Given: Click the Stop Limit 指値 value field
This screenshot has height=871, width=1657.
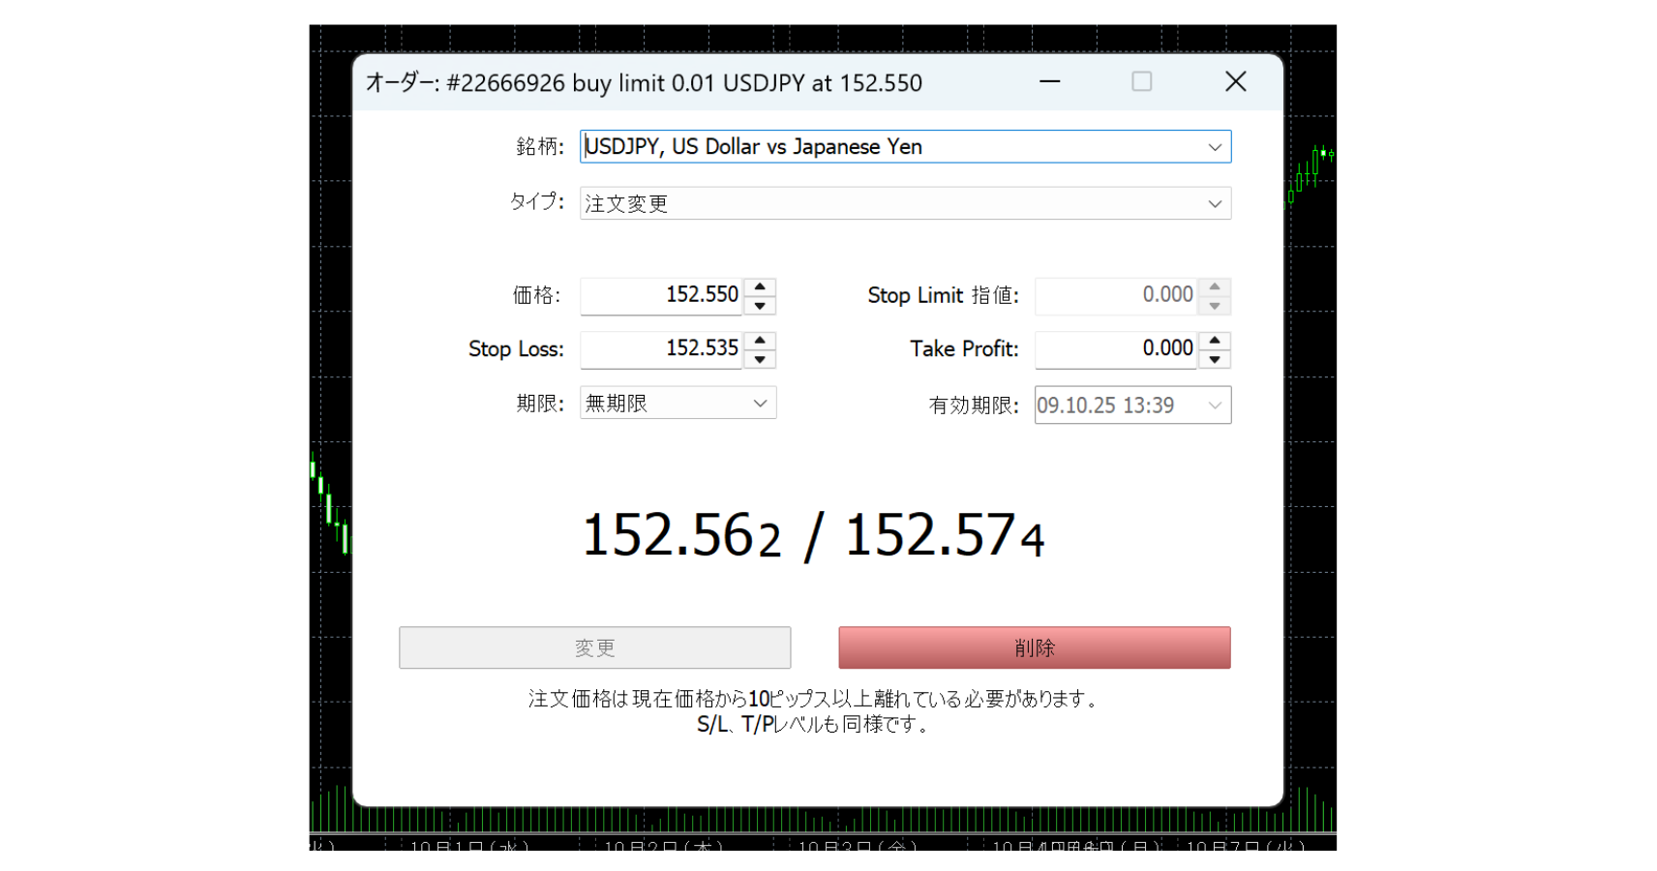Looking at the screenshot, I should (1116, 295).
